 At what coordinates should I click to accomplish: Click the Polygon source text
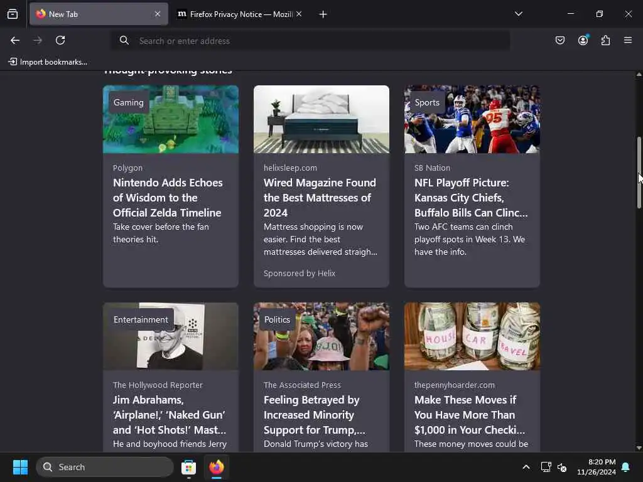pyautogui.click(x=127, y=168)
